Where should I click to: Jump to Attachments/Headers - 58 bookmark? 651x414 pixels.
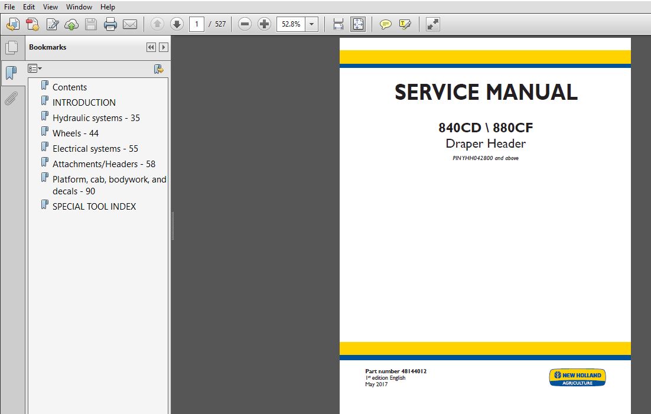104,164
